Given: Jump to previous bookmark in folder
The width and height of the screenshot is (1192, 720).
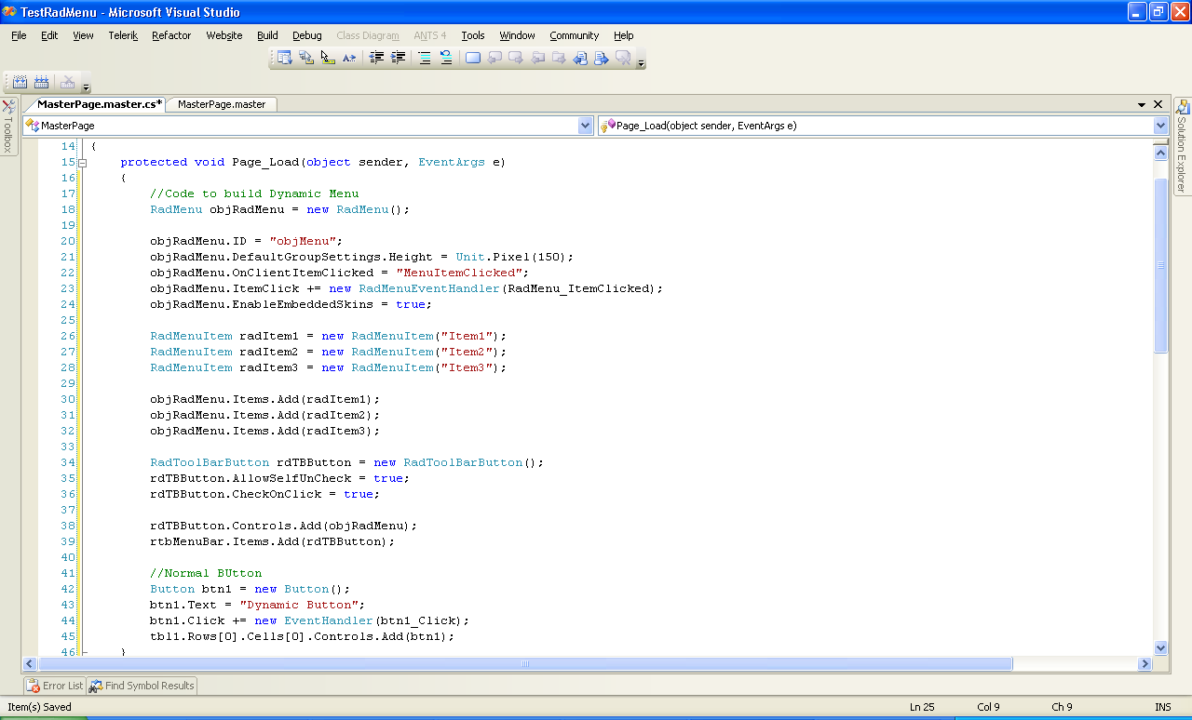Looking at the screenshot, I should [x=537, y=58].
